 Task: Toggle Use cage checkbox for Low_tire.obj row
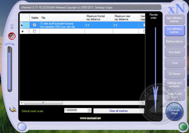(144, 25)
